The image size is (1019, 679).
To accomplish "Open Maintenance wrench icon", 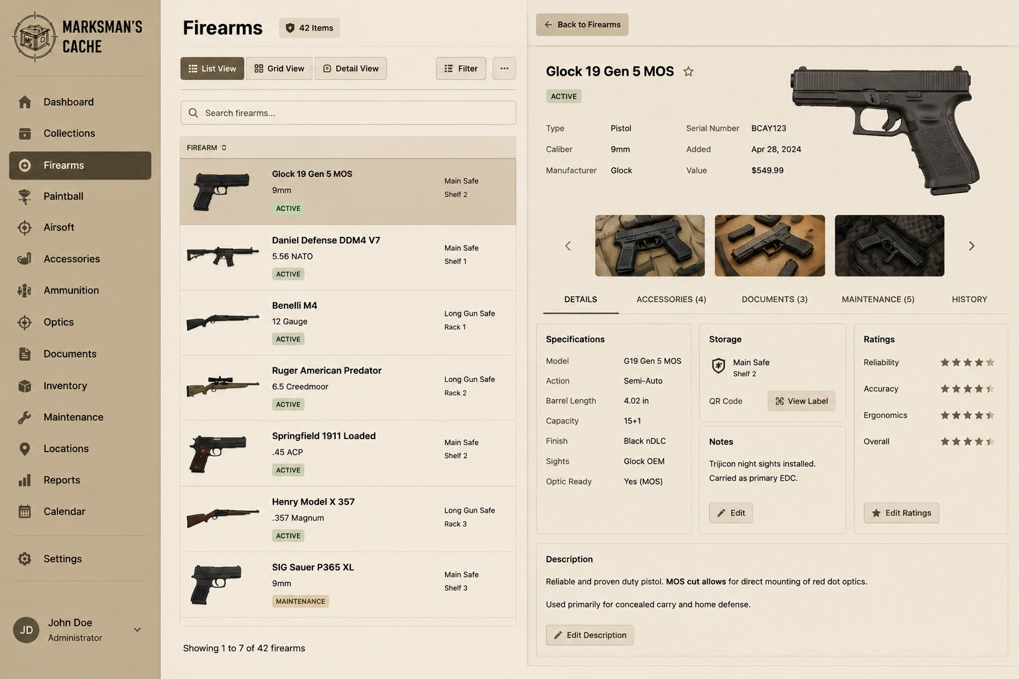I will (x=25, y=417).
